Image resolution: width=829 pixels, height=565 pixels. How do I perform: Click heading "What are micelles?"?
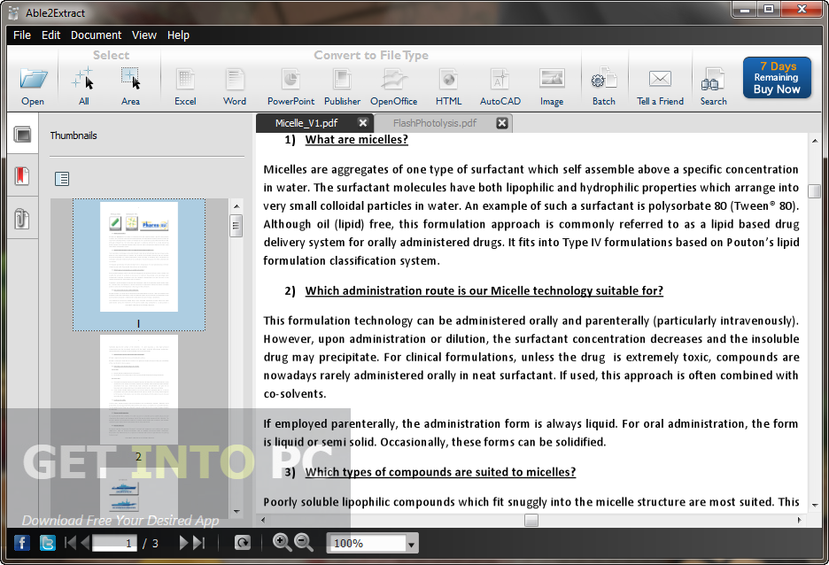356,140
